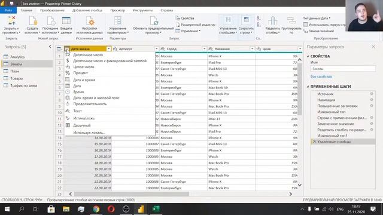Click the Group By icon

(291, 21)
